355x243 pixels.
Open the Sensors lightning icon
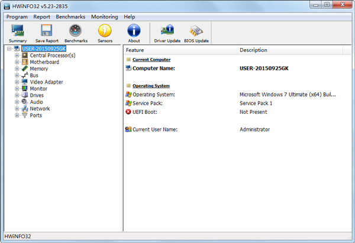click(105, 30)
